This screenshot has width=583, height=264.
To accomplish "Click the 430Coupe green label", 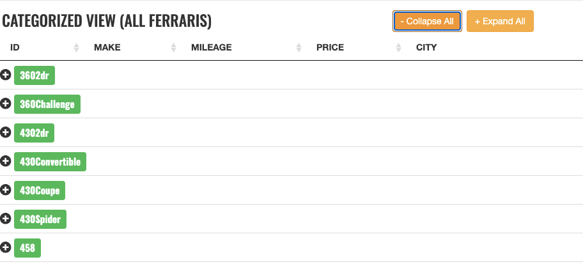I will click(40, 190).
